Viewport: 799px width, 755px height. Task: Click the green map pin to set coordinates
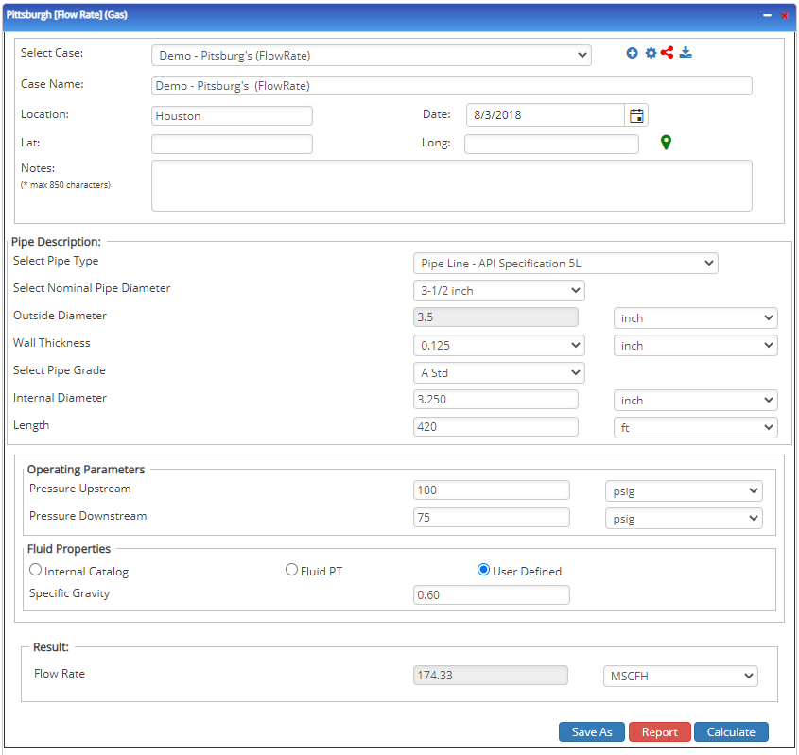[x=666, y=142]
